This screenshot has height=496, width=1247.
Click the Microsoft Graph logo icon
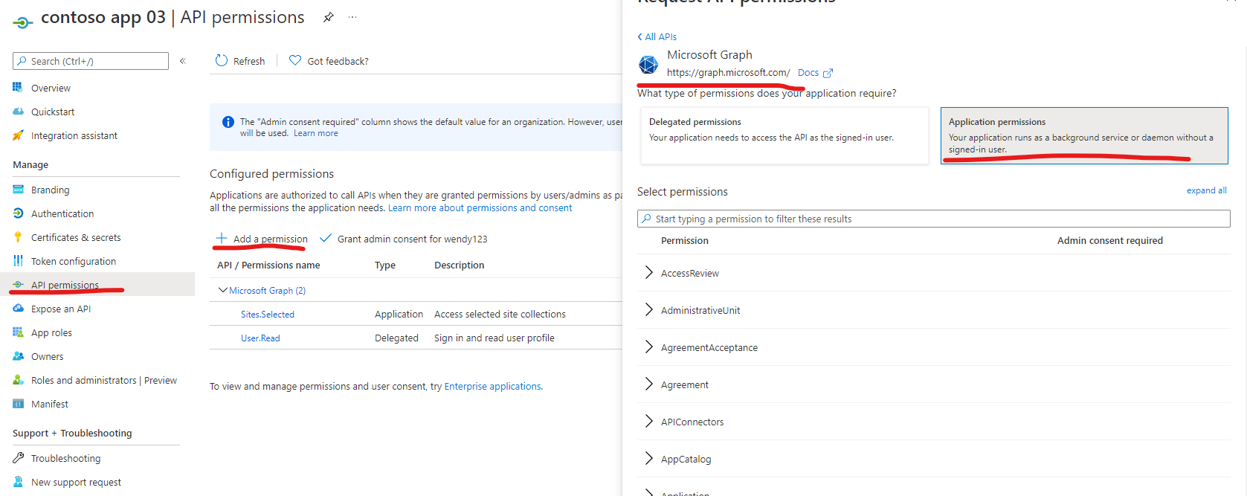(x=648, y=65)
